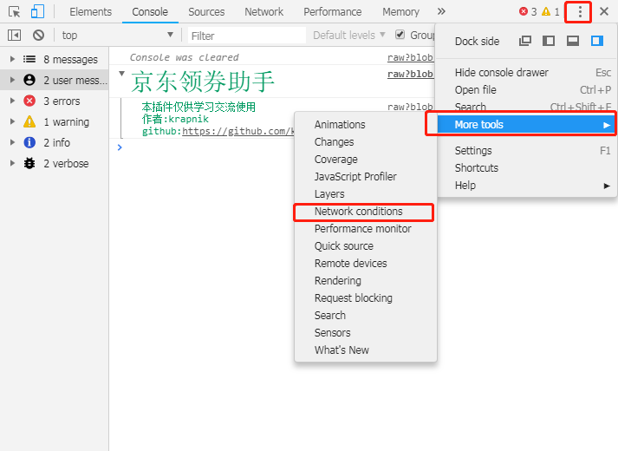Show more DevTools tabs chevron
Viewport: 618px width, 451px height.
click(x=441, y=11)
